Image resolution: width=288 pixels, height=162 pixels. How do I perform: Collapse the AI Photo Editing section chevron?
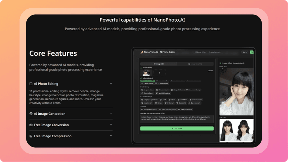[x=111, y=83]
